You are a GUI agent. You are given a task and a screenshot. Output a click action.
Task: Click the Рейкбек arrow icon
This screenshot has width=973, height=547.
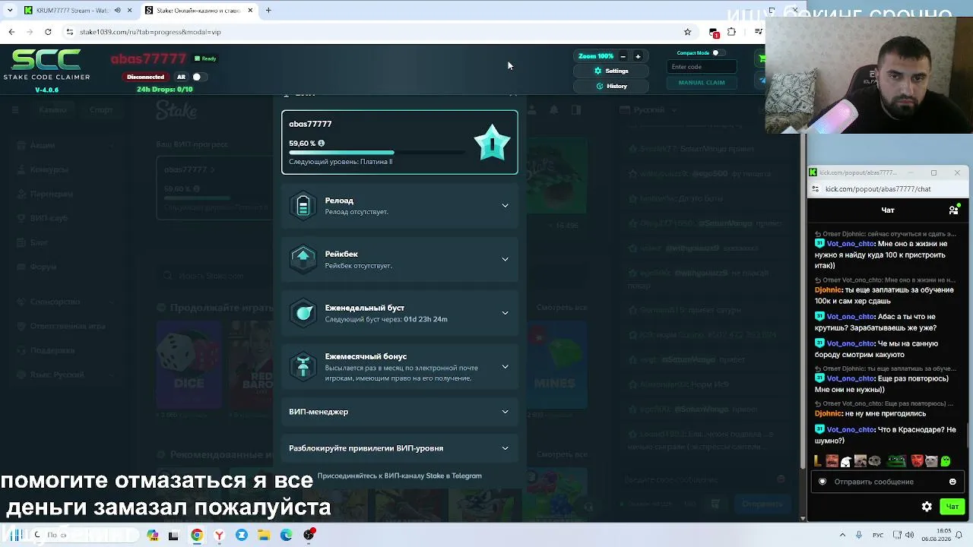click(x=303, y=259)
